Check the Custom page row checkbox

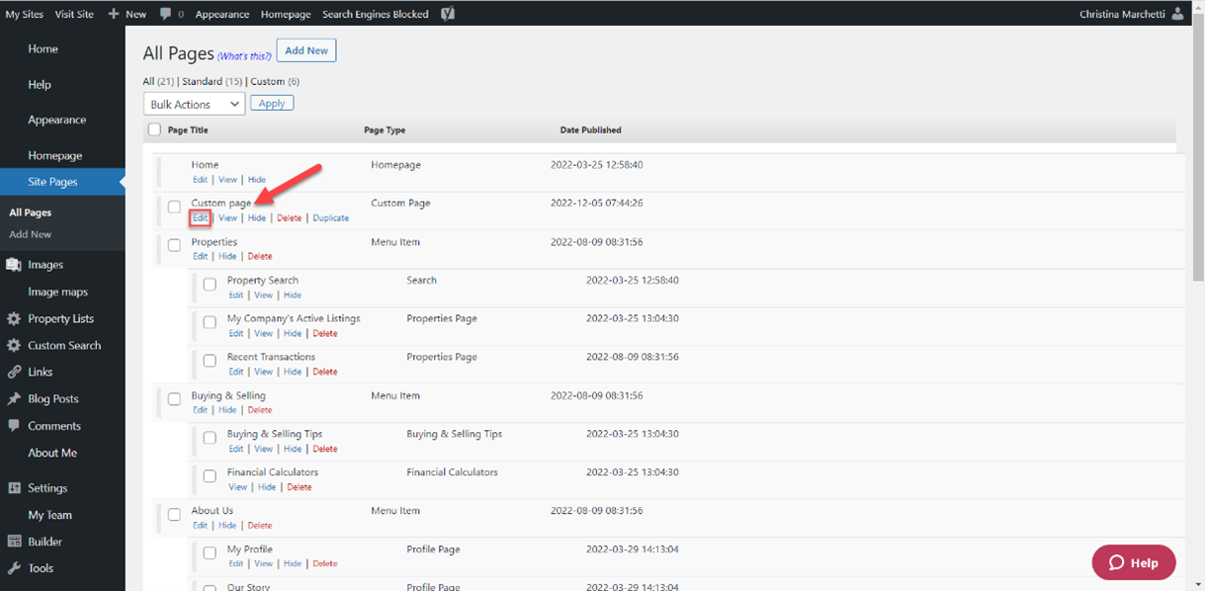point(174,207)
